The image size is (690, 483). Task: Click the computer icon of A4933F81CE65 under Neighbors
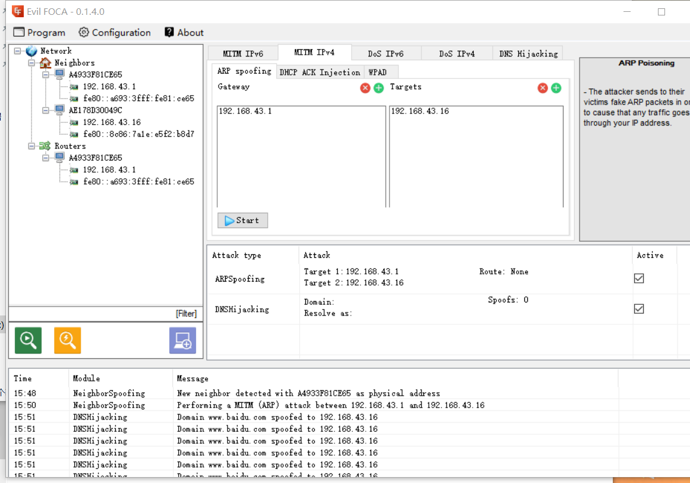[x=59, y=74]
